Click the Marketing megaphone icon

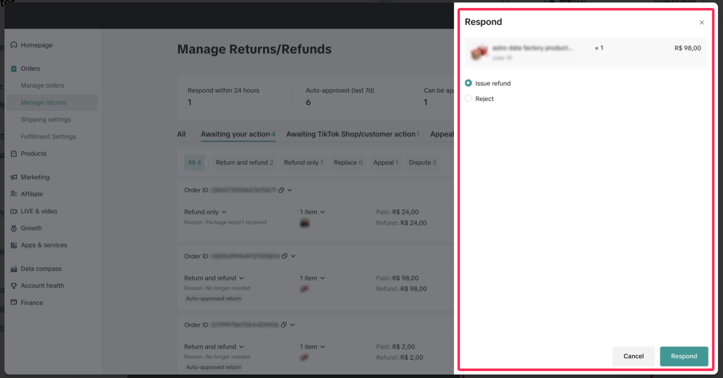click(x=14, y=177)
